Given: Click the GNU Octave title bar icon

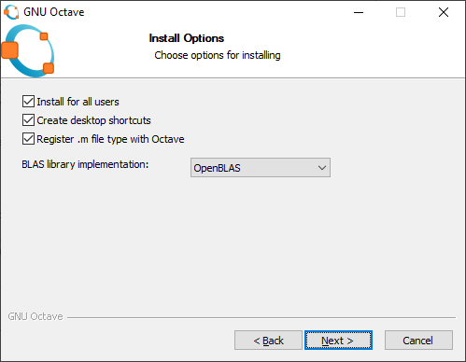Looking at the screenshot, I should [11, 12].
